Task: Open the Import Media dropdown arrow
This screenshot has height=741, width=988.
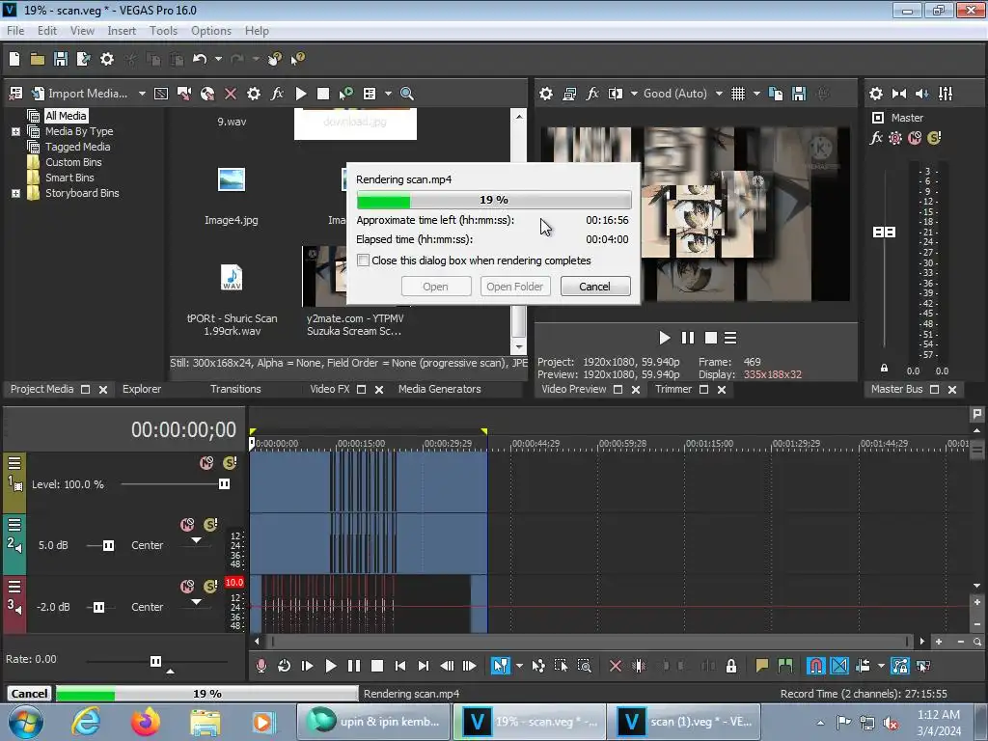Action: tap(142, 94)
